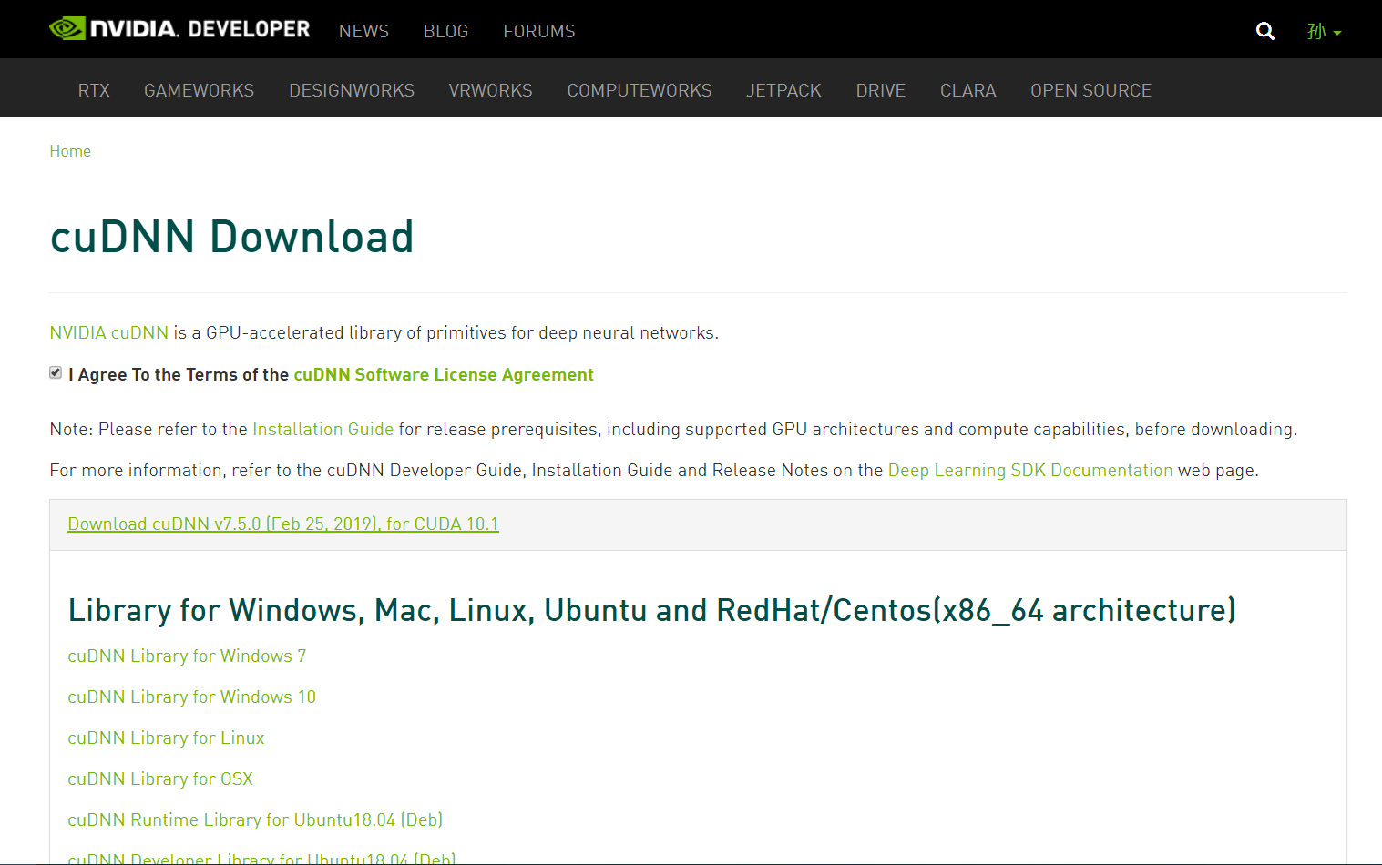This screenshot has width=1382, height=865.
Task: Select the DESIGNWORKS navigation tab
Action: [x=352, y=90]
